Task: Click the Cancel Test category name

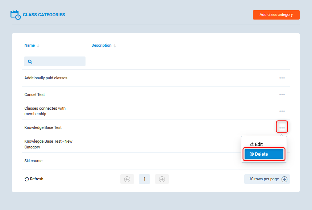Action: (34, 94)
